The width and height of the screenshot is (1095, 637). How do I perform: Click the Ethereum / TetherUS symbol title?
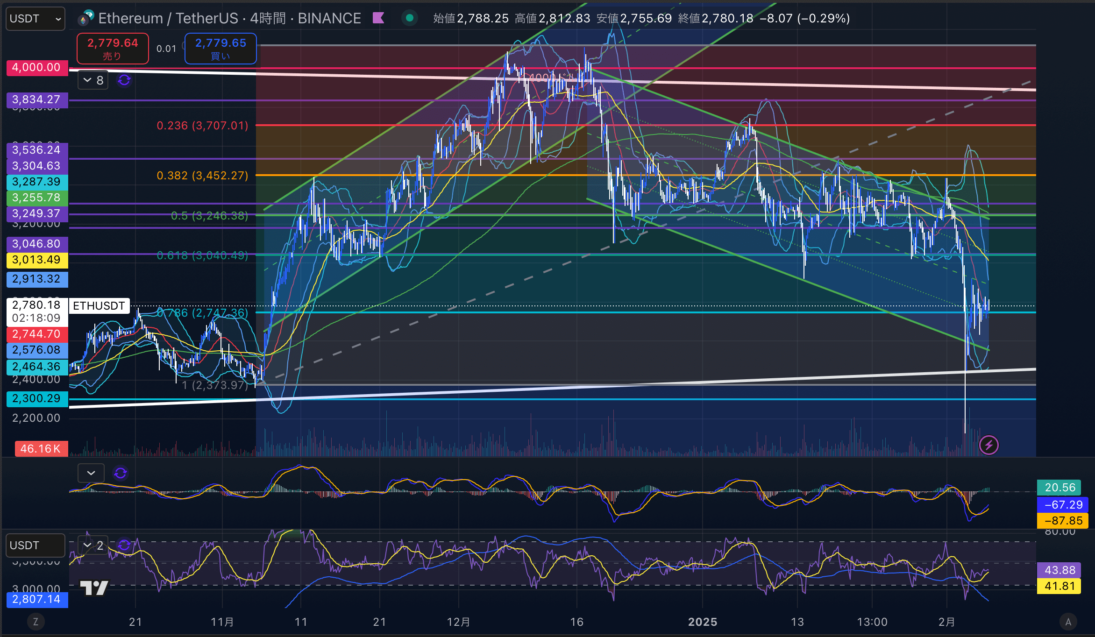click(x=229, y=18)
